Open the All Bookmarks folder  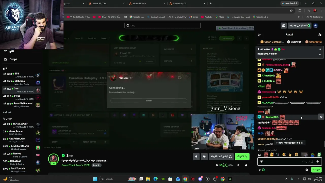(x=314, y=17)
